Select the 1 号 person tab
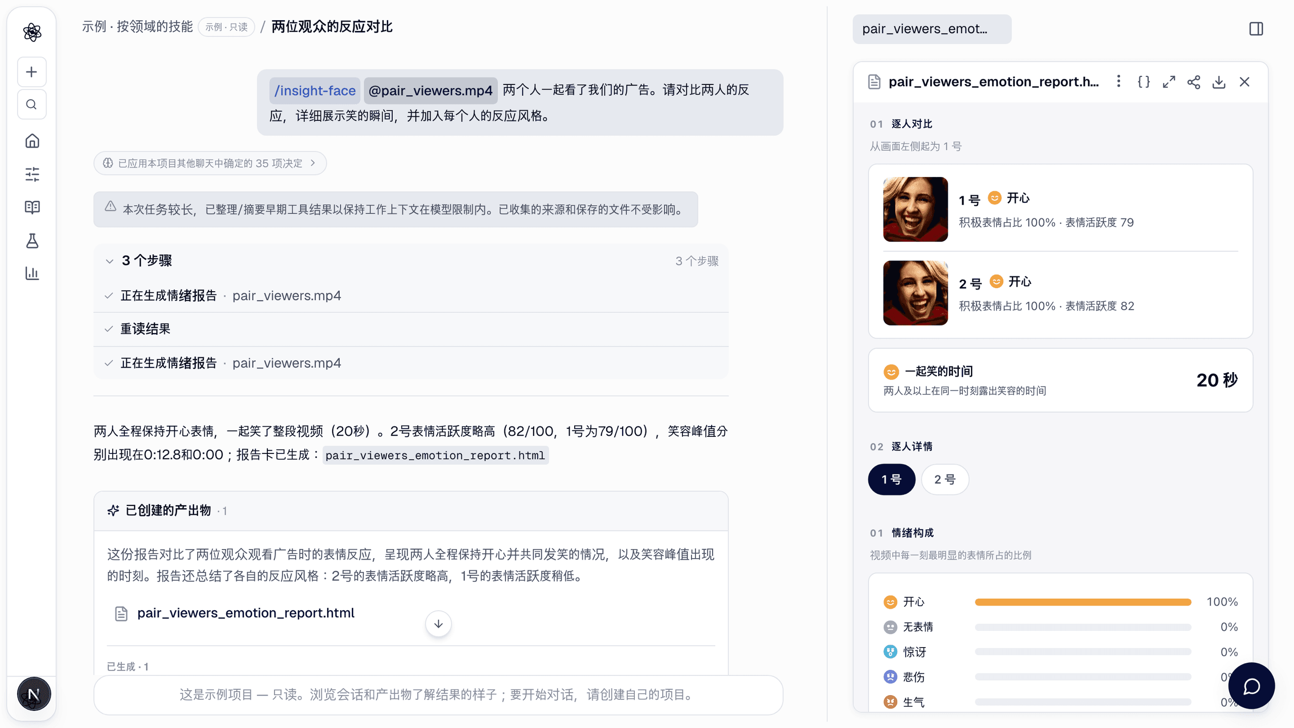1294x728 pixels. point(891,479)
